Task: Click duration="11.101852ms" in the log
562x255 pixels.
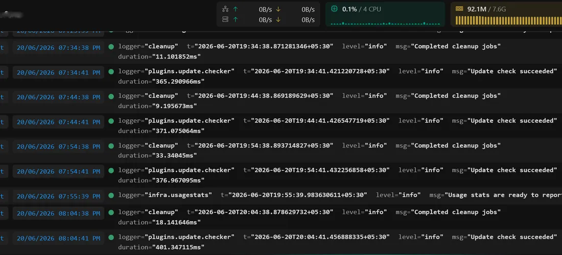Action: [159, 57]
